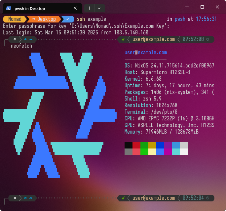Click the 'Nomad' prompt segment
The width and height of the screenshot is (226, 211).
[15, 19]
